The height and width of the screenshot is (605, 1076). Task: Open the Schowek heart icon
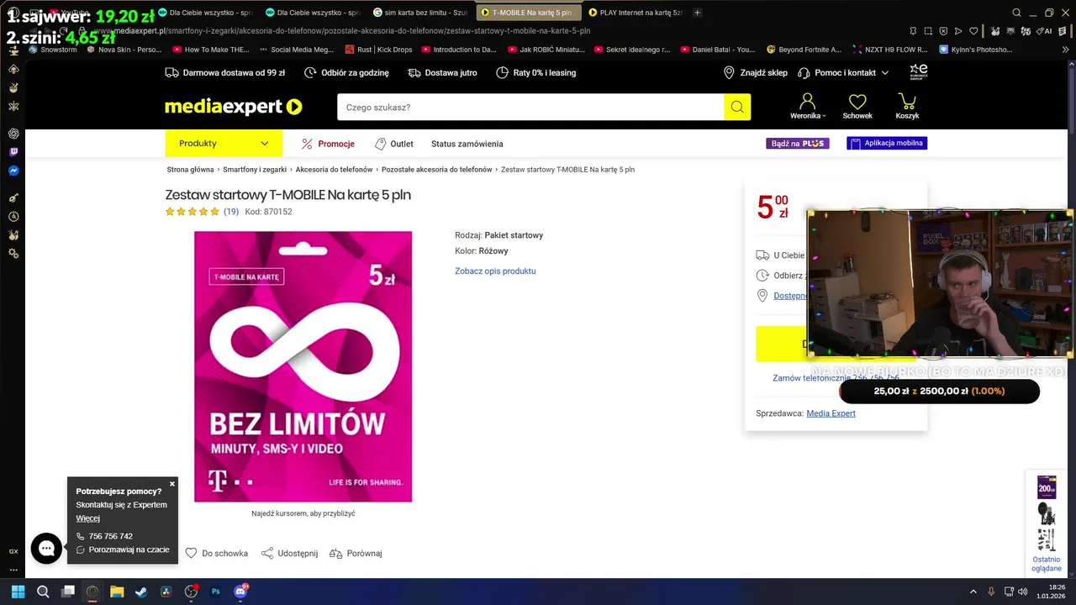tap(857, 102)
